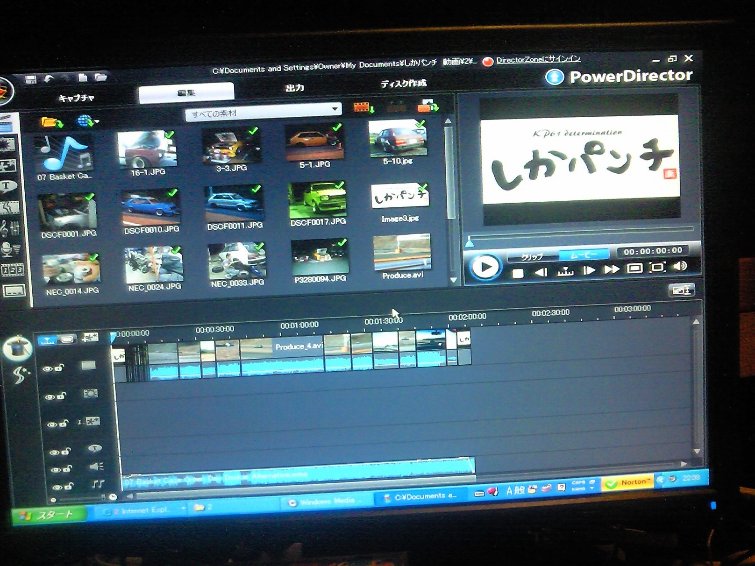Select the DSCF0017.JPG thumbnail
This screenshot has width=755, height=566.
318,201
